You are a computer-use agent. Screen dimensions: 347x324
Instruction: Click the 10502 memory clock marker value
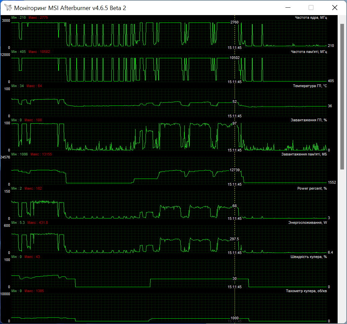click(234, 58)
